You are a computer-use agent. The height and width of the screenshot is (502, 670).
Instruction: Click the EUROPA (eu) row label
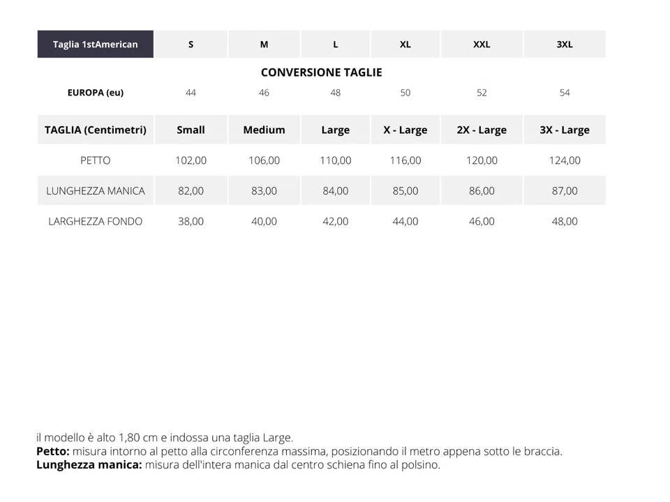(x=96, y=93)
